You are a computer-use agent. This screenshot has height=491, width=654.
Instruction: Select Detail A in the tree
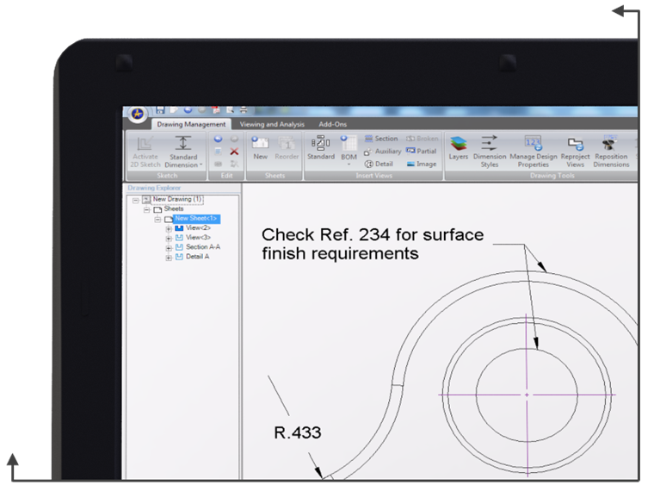pyautogui.click(x=197, y=257)
